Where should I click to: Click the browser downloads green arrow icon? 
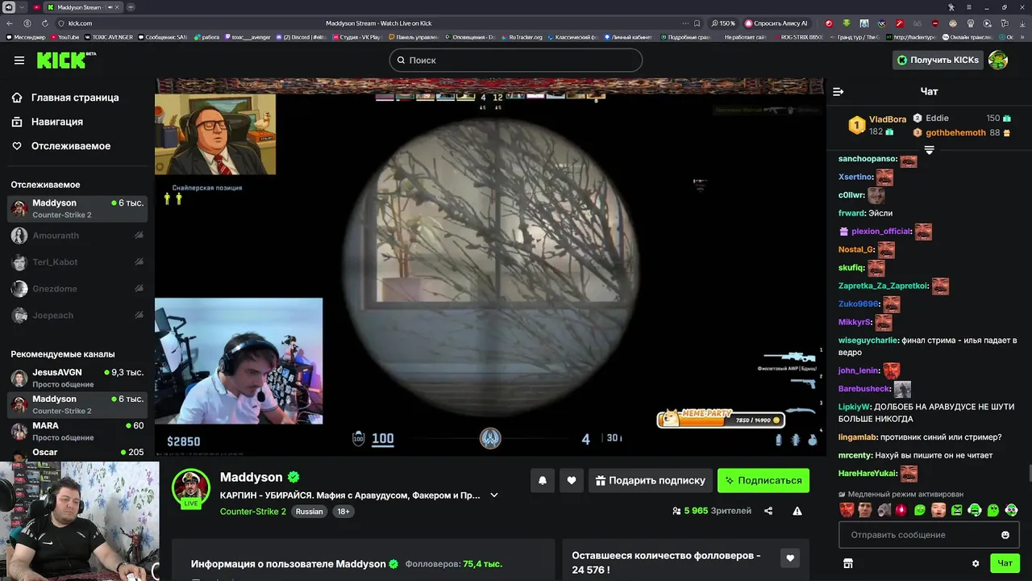[847, 23]
